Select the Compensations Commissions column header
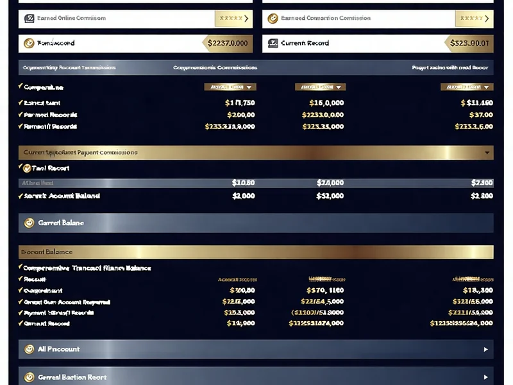The width and height of the screenshot is (513, 385). 215,67
